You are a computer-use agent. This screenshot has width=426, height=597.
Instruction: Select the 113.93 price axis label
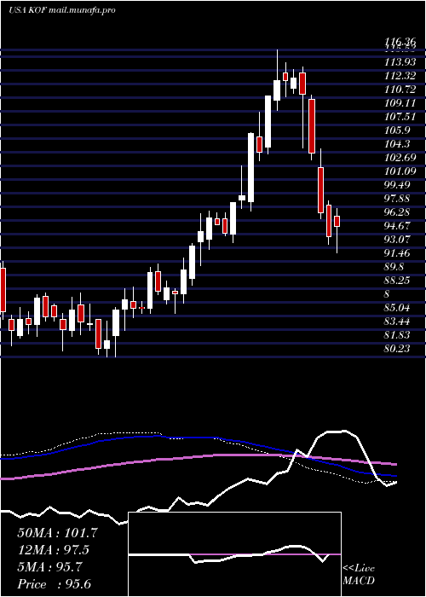(400, 61)
